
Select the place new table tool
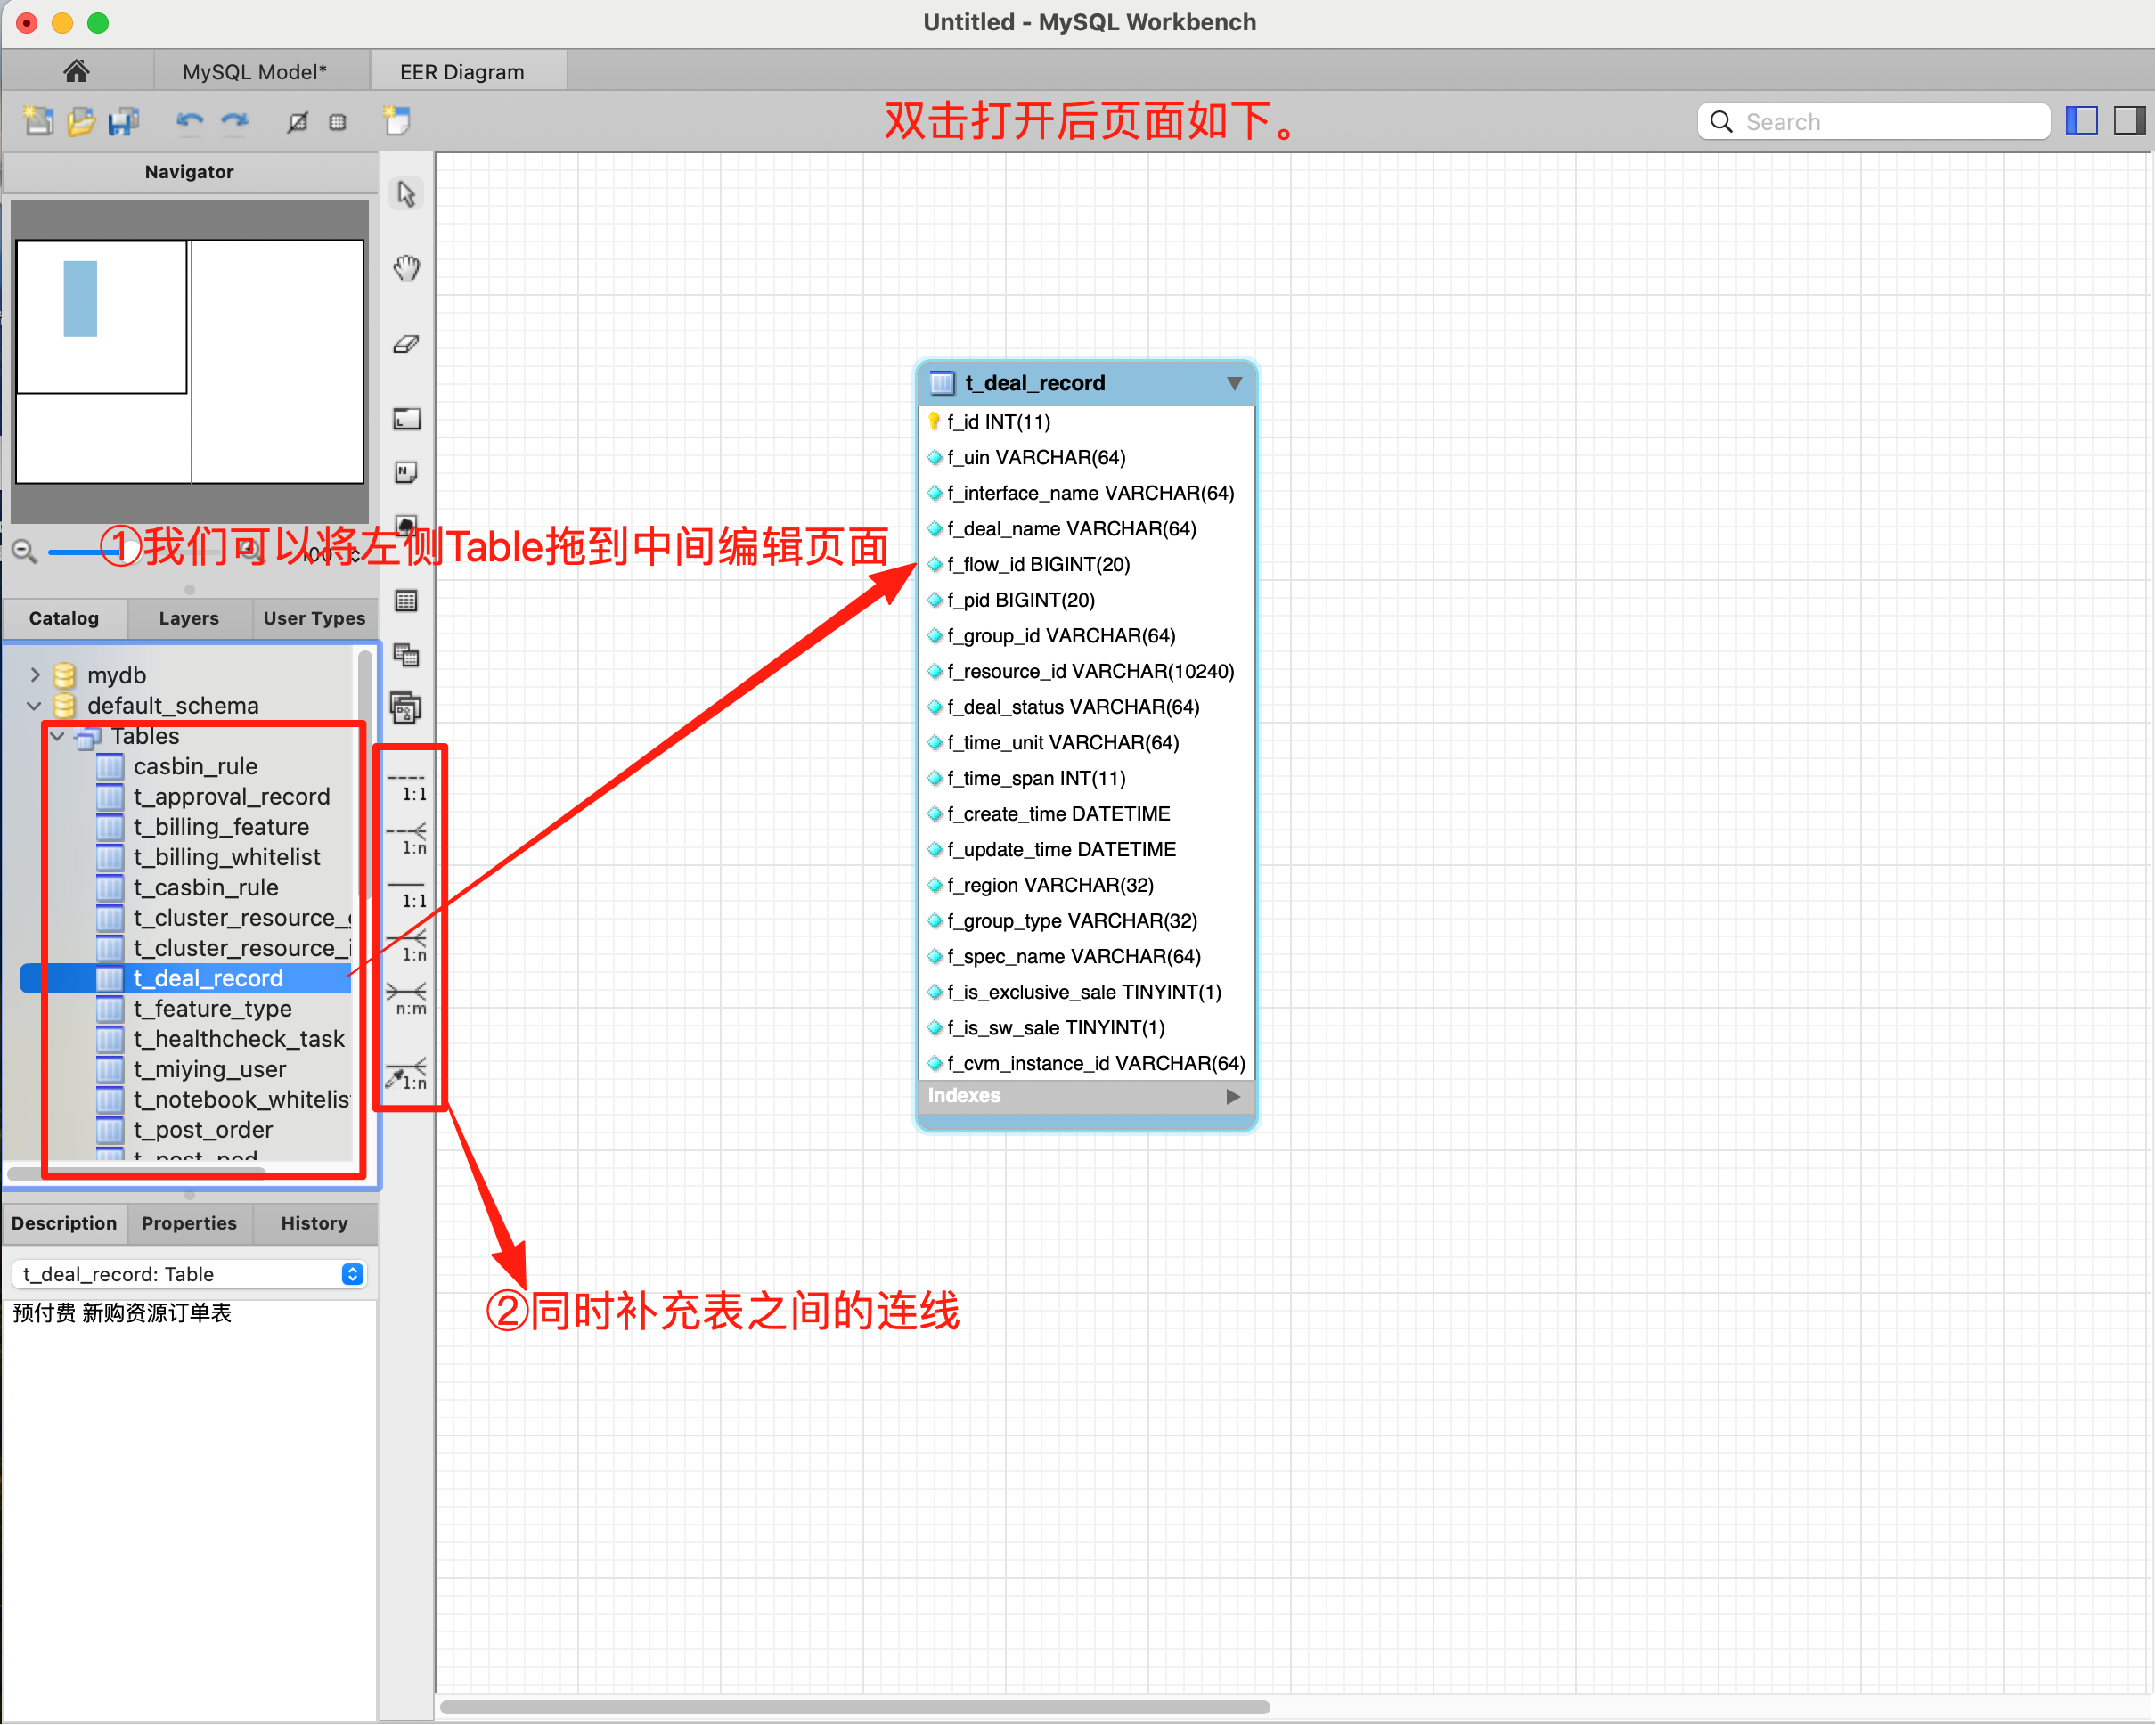pos(406,601)
